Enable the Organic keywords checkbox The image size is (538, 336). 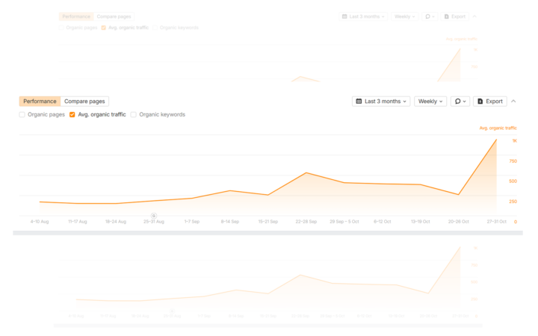click(134, 114)
